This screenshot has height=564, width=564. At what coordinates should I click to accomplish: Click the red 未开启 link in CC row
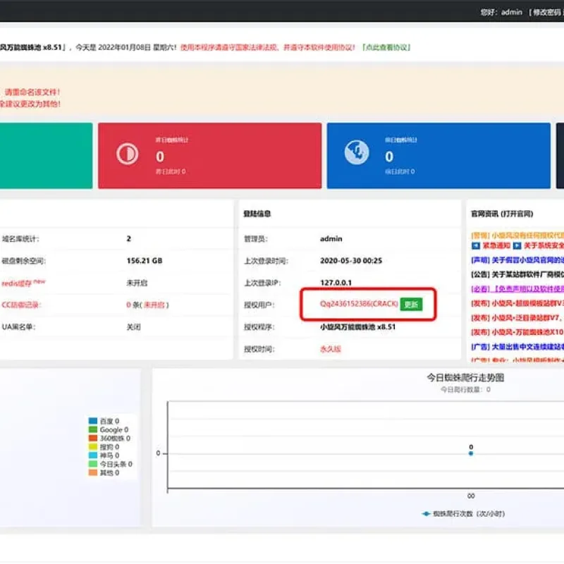click(154, 305)
